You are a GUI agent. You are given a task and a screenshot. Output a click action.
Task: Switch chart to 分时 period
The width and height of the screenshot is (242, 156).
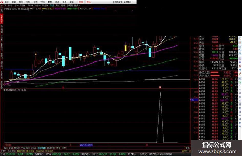pyautogui.click(x=10, y=5)
